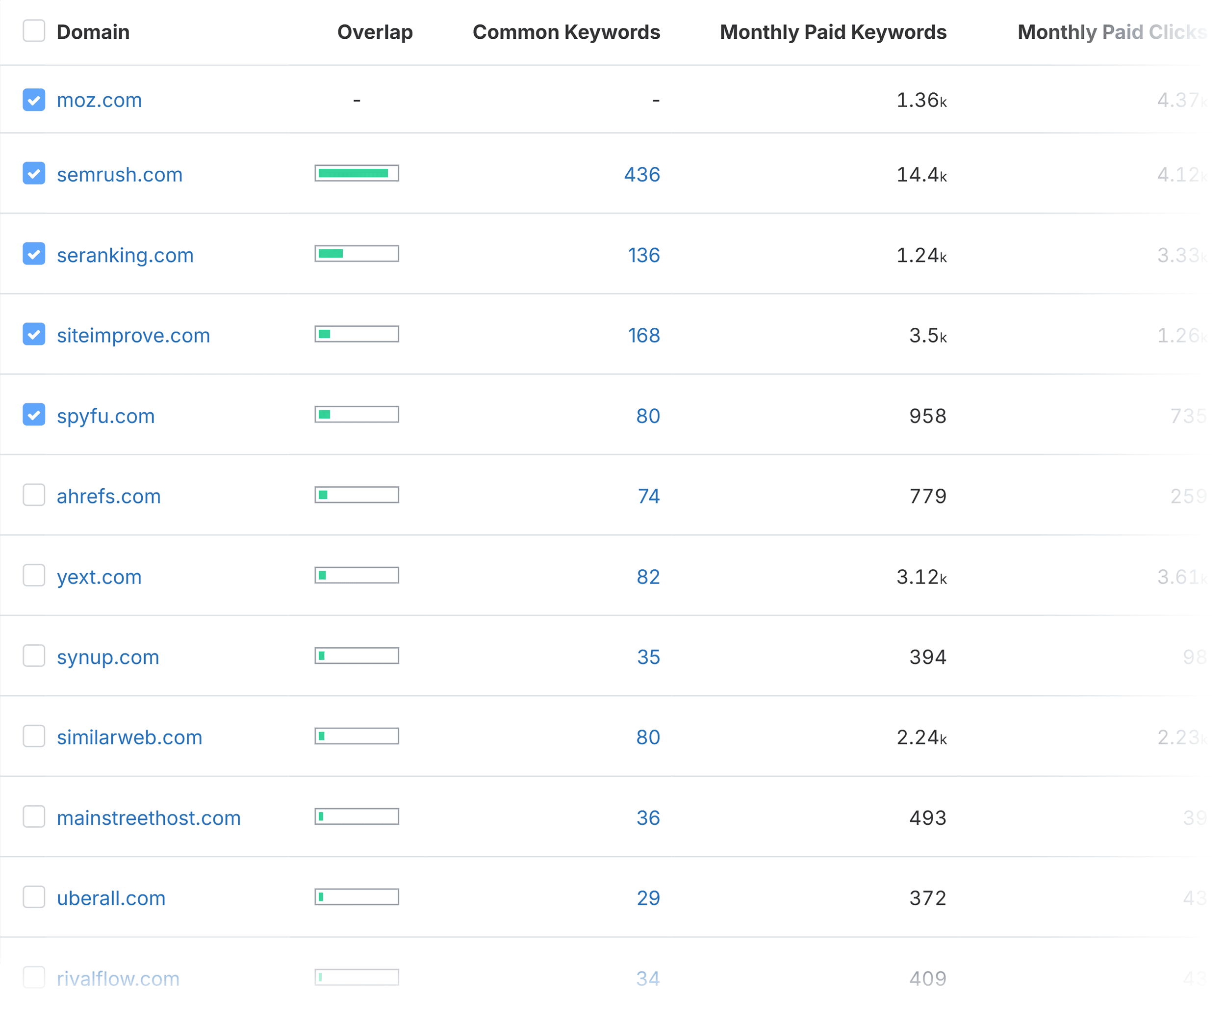Select the 372 paid keywords value
The image size is (1226, 1027).
(928, 898)
